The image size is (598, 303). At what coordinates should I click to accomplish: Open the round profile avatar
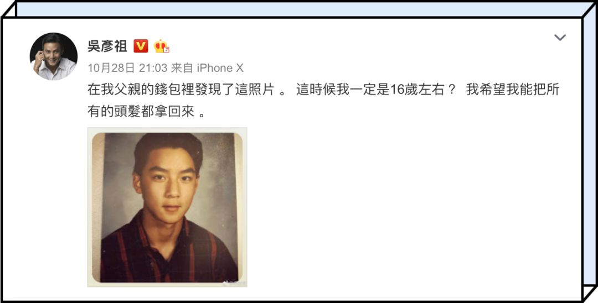point(53,56)
